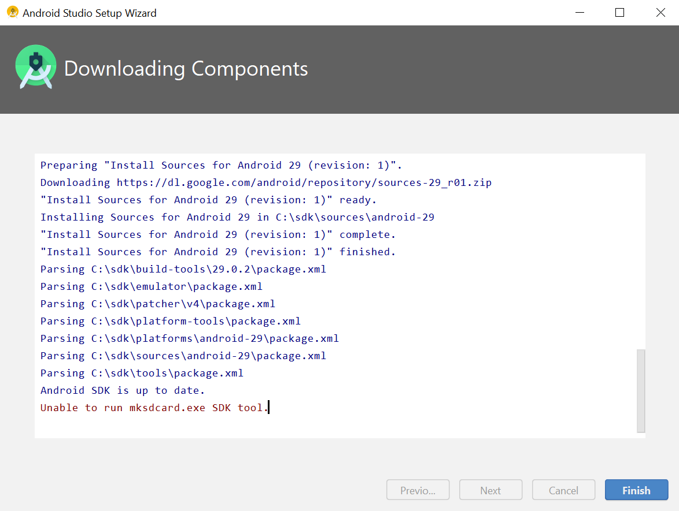Click the 'Parsing C:\sdk\emulator\package.xml' log line
The image size is (679, 511).
151,286
